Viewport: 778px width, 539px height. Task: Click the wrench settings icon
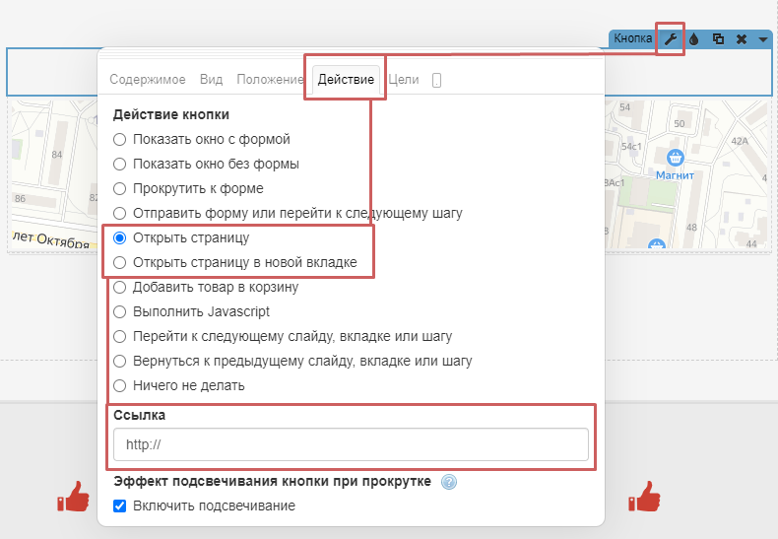coord(671,39)
